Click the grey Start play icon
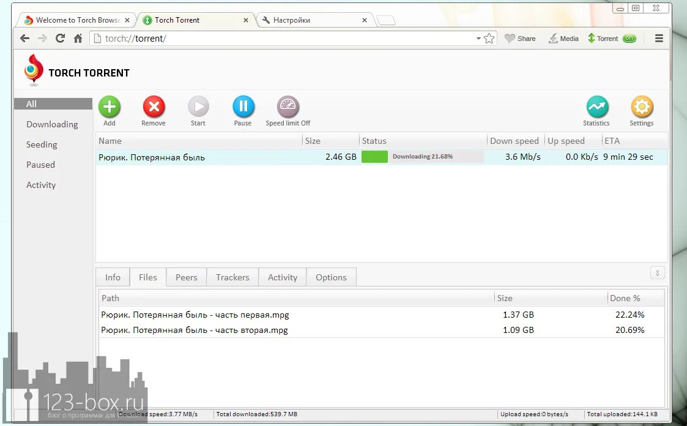687x426 pixels. click(x=198, y=106)
